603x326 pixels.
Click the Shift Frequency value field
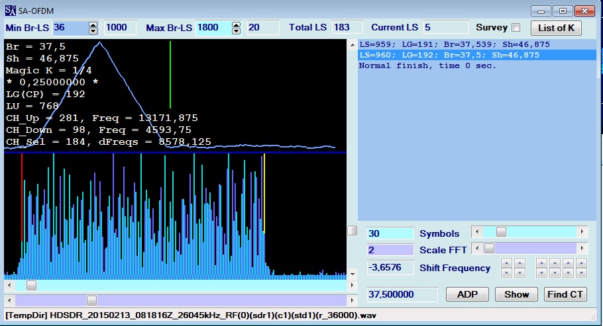pos(390,268)
